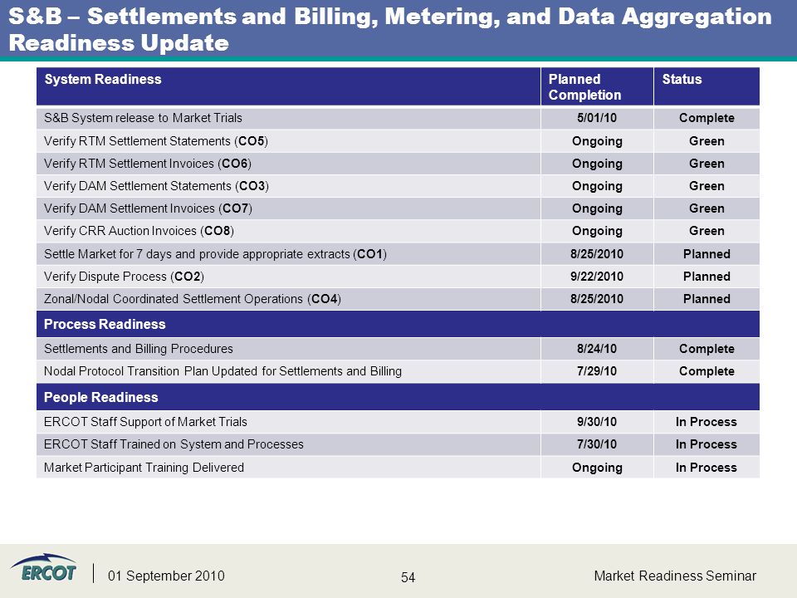Click 'Planned' status for Verify Dispute Process

[707, 276]
